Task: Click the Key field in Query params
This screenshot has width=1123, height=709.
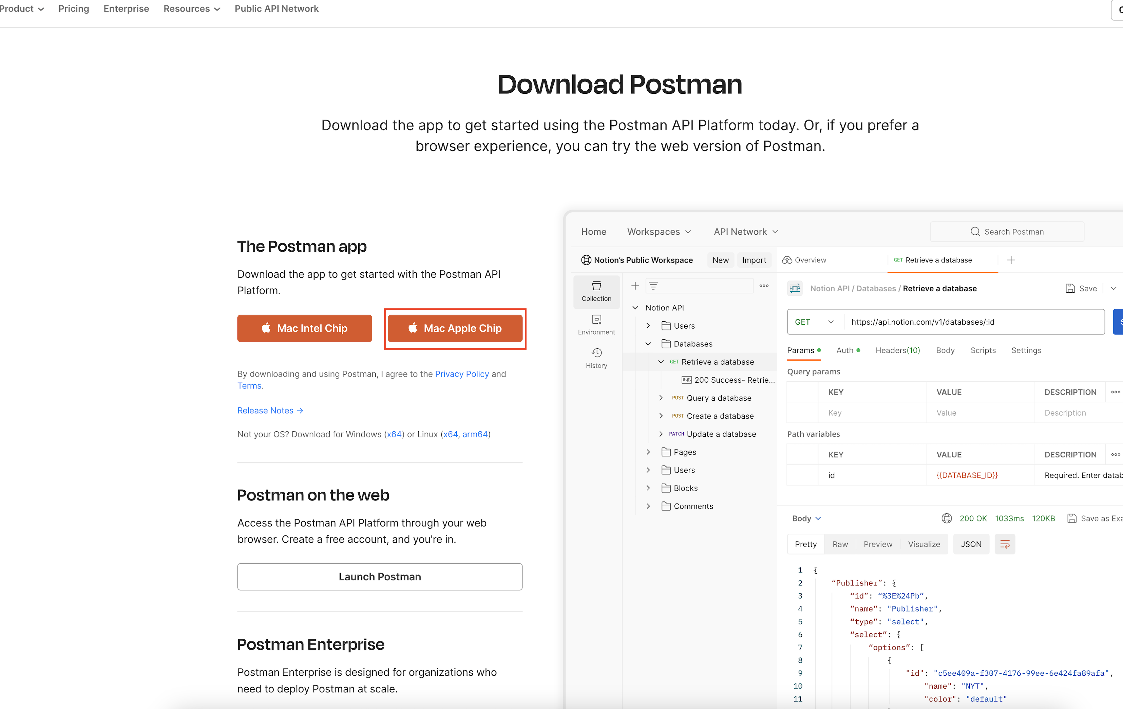Action: point(872,413)
